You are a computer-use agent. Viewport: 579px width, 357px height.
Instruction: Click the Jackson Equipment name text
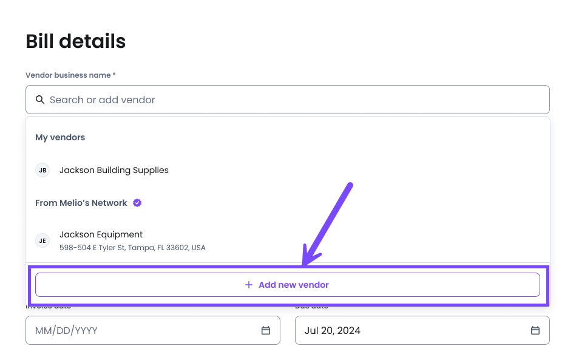click(x=101, y=235)
